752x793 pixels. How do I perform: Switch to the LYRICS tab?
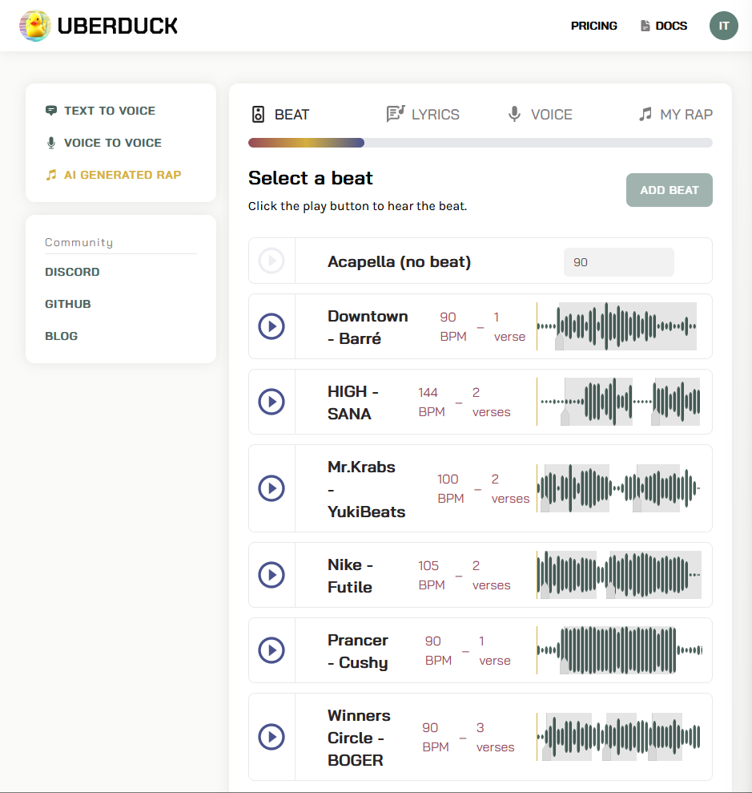423,115
